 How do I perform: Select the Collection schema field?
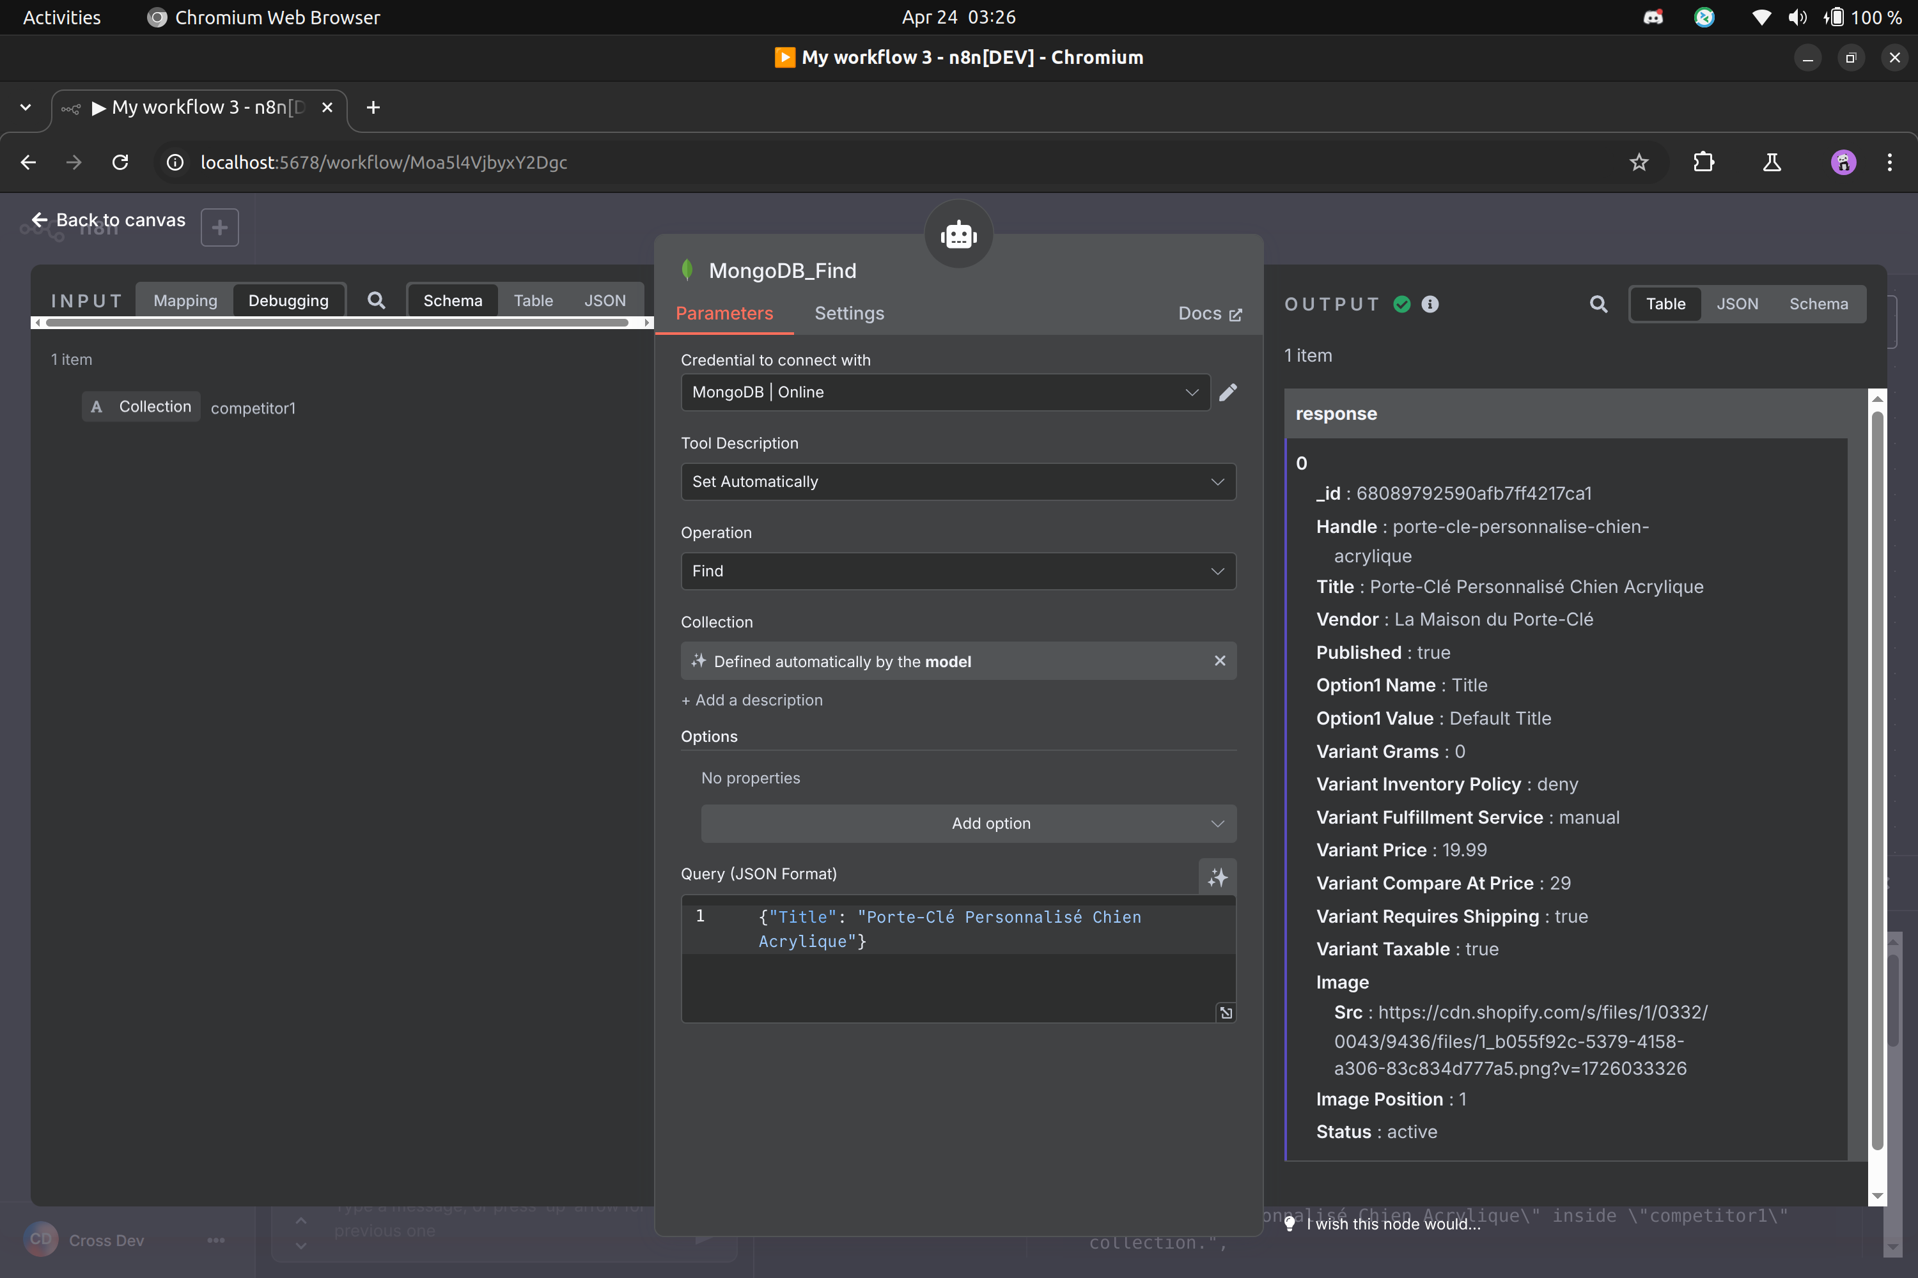[141, 406]
